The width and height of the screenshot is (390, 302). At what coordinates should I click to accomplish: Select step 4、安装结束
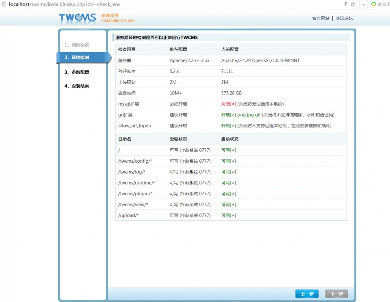(77, 86)
